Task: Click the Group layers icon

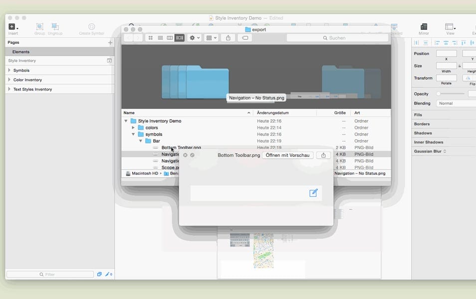Action: tap(40, 27)
